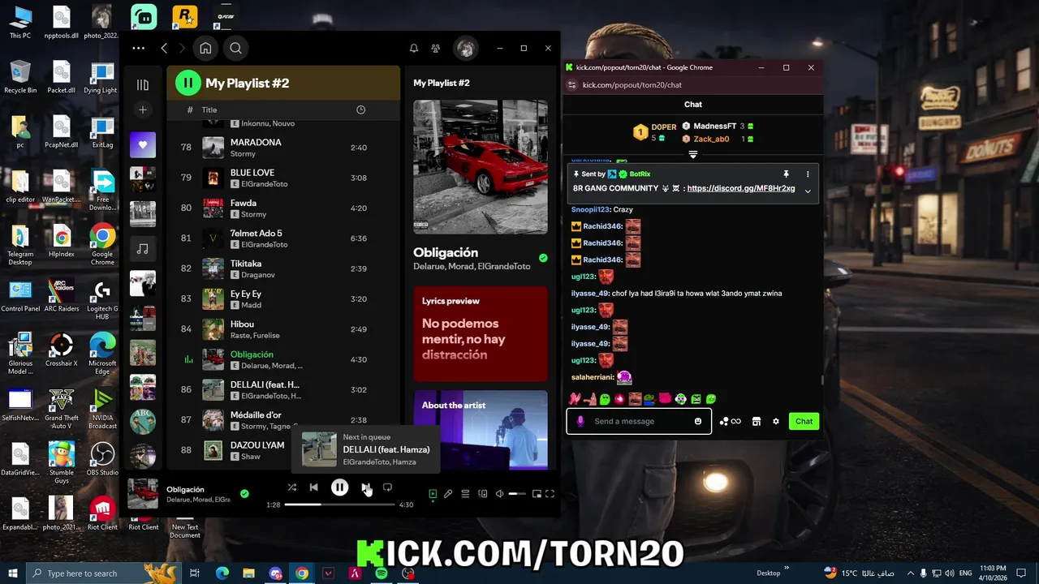Select track Tikitaka by Draganov
1039x584 pixels.
click(x=282, y=268)
